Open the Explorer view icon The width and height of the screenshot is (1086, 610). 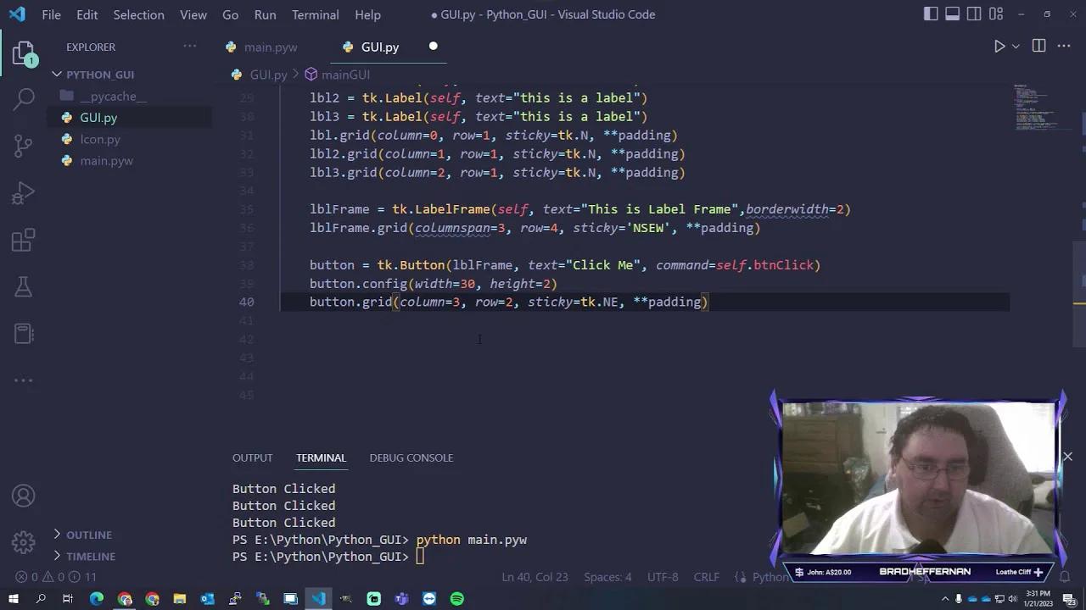pos(23,53)
